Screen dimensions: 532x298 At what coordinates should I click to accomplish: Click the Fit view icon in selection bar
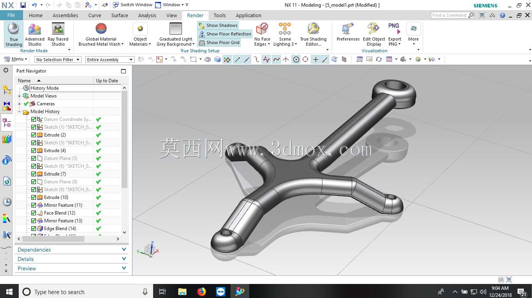coord(359,59)
